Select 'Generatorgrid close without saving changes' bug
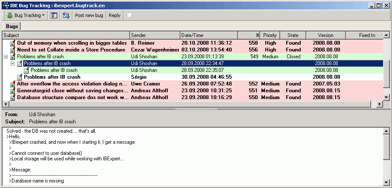This screenshot has height=188, width=392. click(x=73, y=91)
